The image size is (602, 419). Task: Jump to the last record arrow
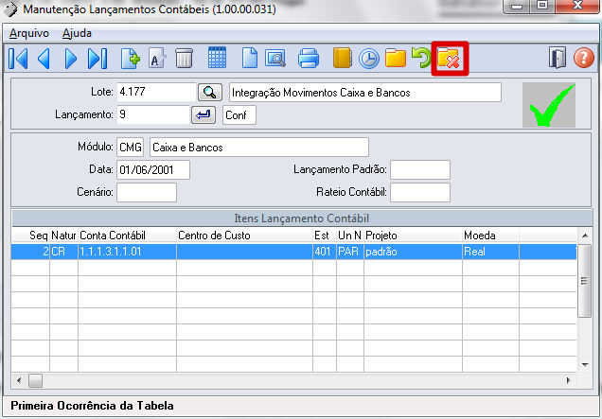coord(97,59)
